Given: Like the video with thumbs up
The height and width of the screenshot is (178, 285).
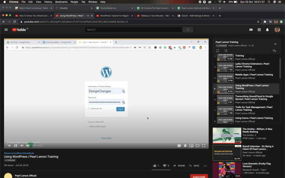Looking at the screenshot, I should coord(155,165).
